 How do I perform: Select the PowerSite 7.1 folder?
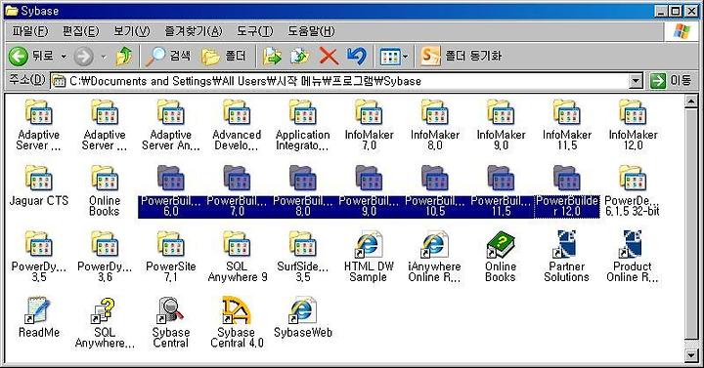point(170,257)
